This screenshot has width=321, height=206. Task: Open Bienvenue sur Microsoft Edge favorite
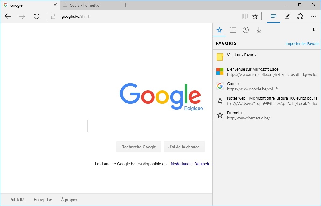pyautogui.click(x=267, y=72)
